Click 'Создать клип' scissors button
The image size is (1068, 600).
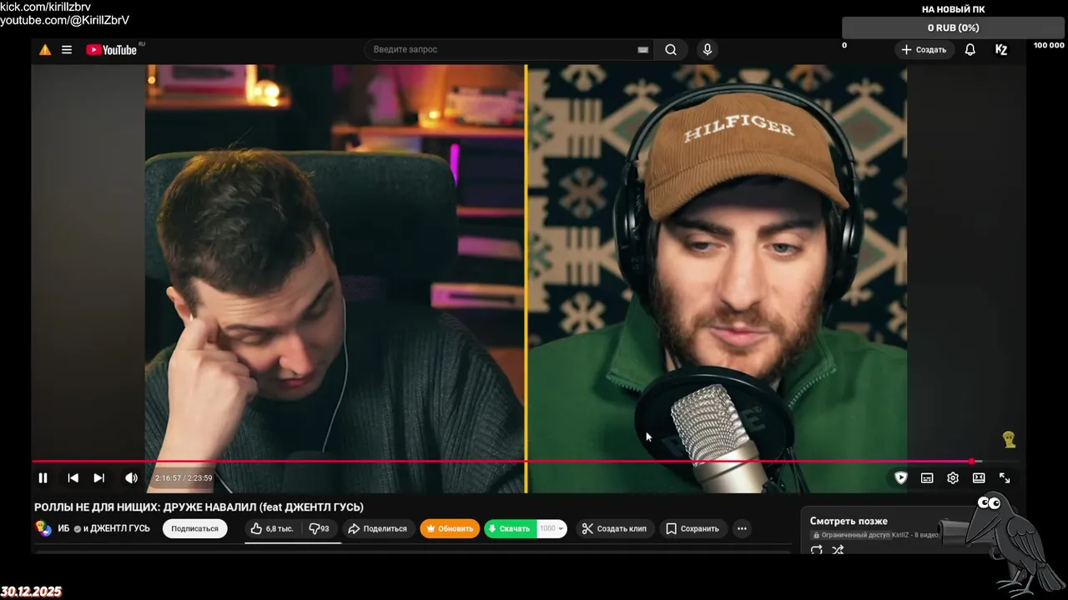tap(614, 528)
